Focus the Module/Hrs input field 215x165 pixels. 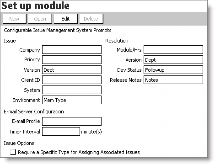[x=173, y=49]
